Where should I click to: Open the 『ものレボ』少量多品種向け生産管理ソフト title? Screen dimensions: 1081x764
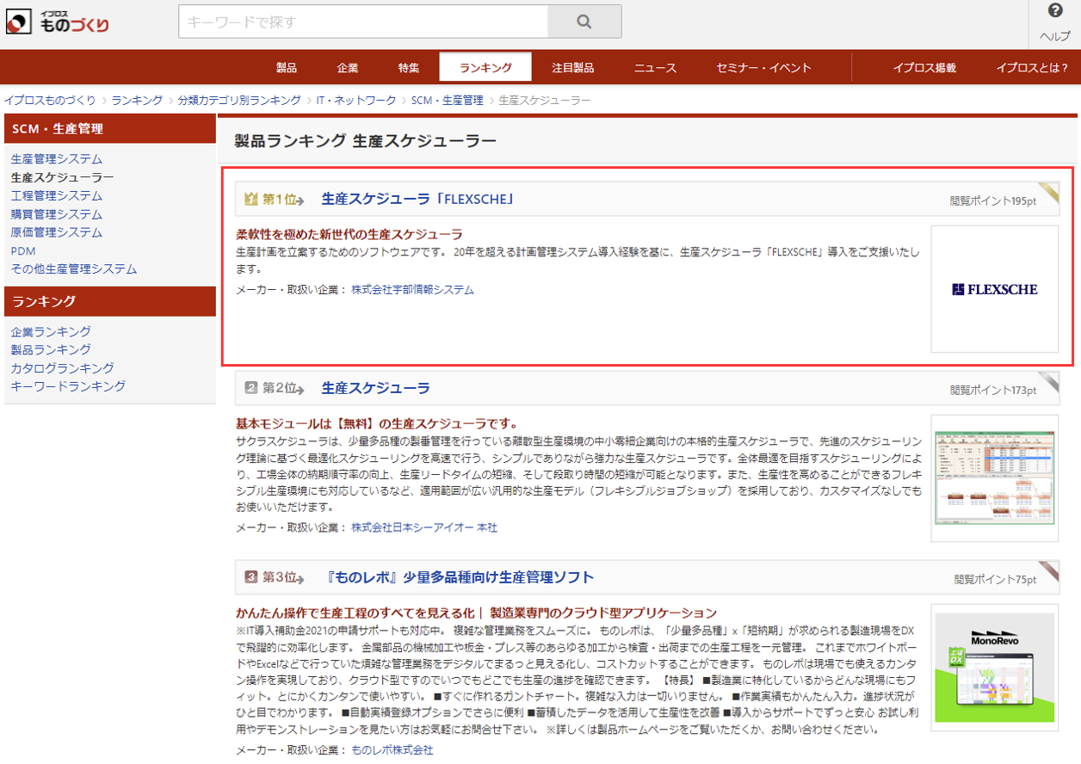point(458,576)
